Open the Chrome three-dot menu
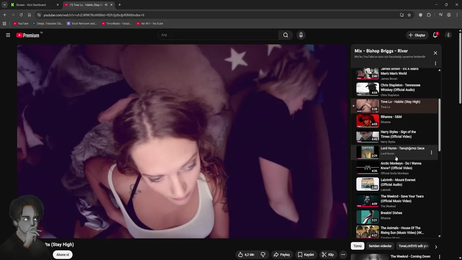Screen dimensions: 462x260 coord(457,15)
